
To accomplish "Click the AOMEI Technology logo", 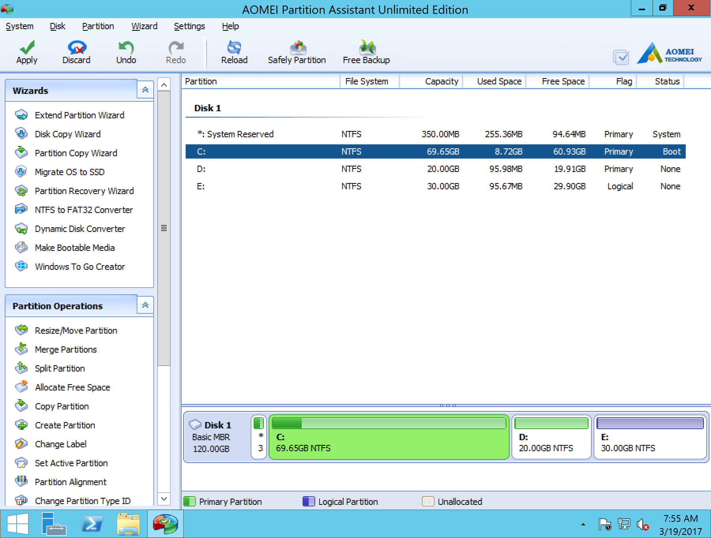I will tap(669, 54).
